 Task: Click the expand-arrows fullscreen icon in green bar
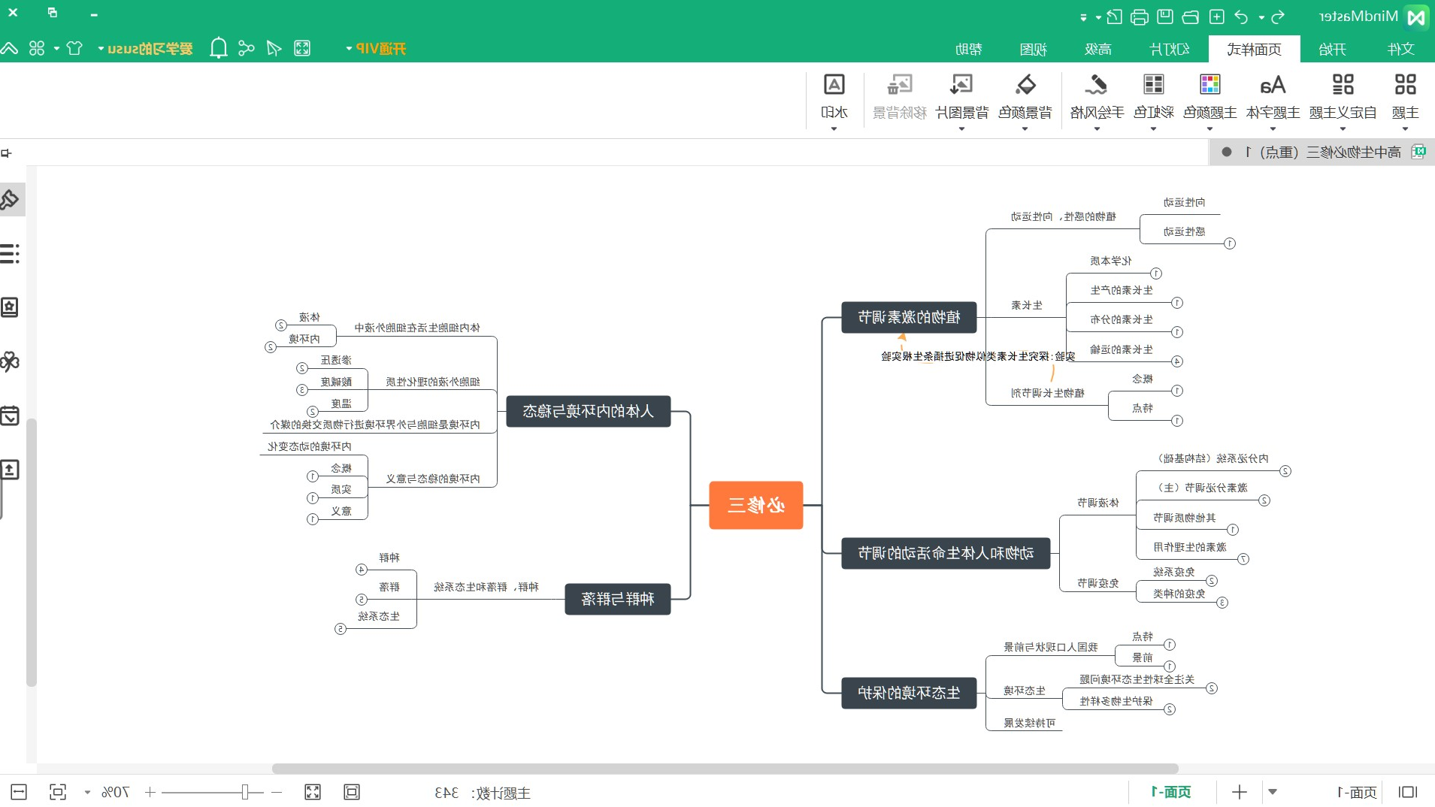302,49
